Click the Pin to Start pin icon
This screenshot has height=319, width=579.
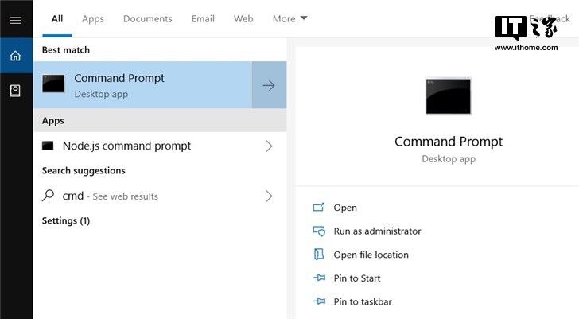click(x=320, y=278)
